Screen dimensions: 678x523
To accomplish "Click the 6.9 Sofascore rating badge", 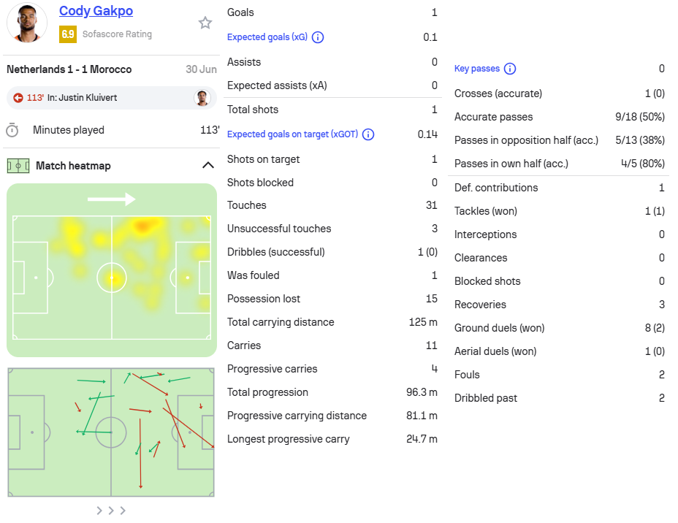I will tap(68, 34).
